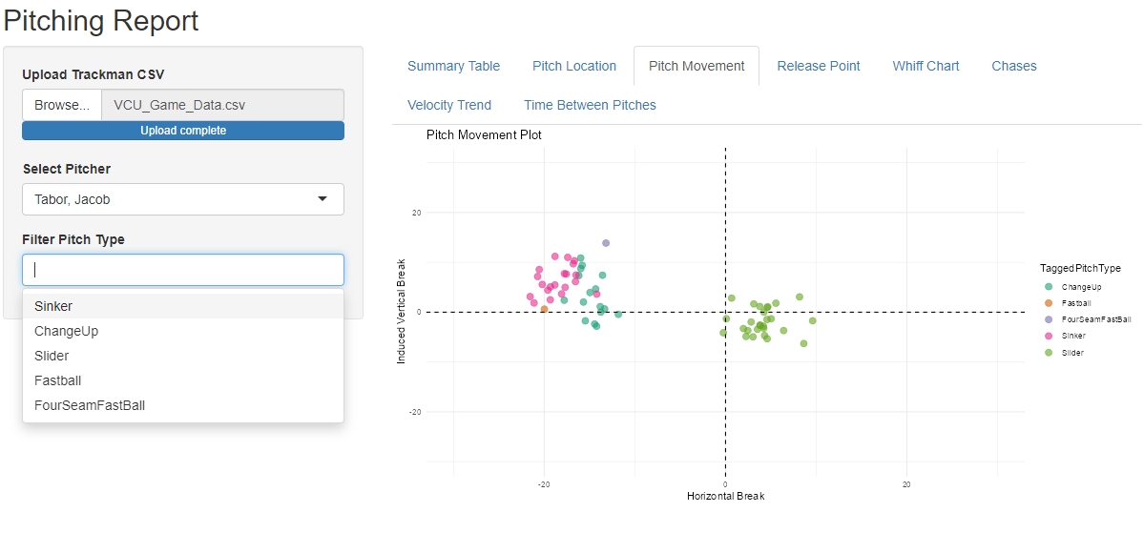
Task: Click the Horizontal Break axis label
Action: click(x=725, y=496)
